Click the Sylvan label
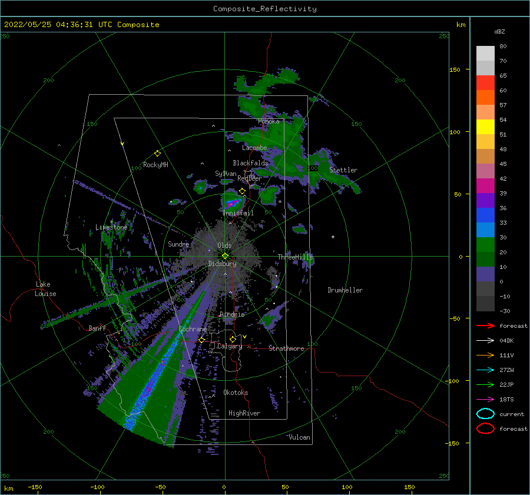 (226, 174)
